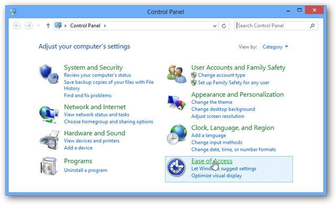336x205 pixels.
Task: Expand the arrow after Control Panel breadcrumb
Action: (x=105, y=26)
